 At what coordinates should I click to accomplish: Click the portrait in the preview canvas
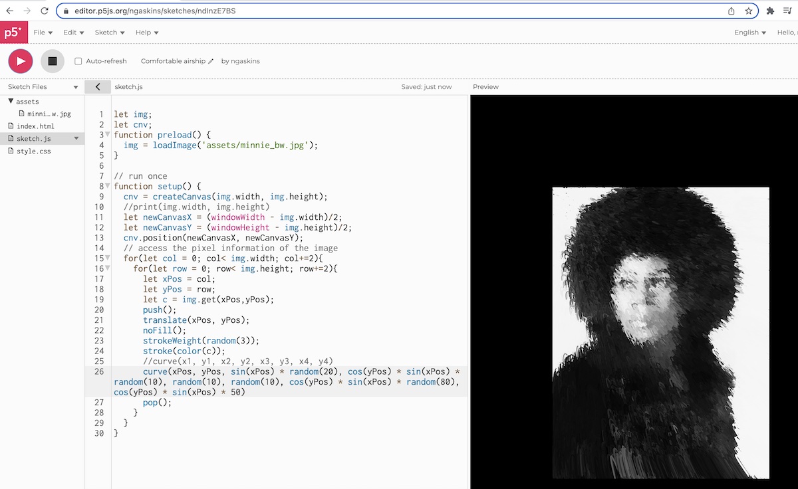coord(660,333)
